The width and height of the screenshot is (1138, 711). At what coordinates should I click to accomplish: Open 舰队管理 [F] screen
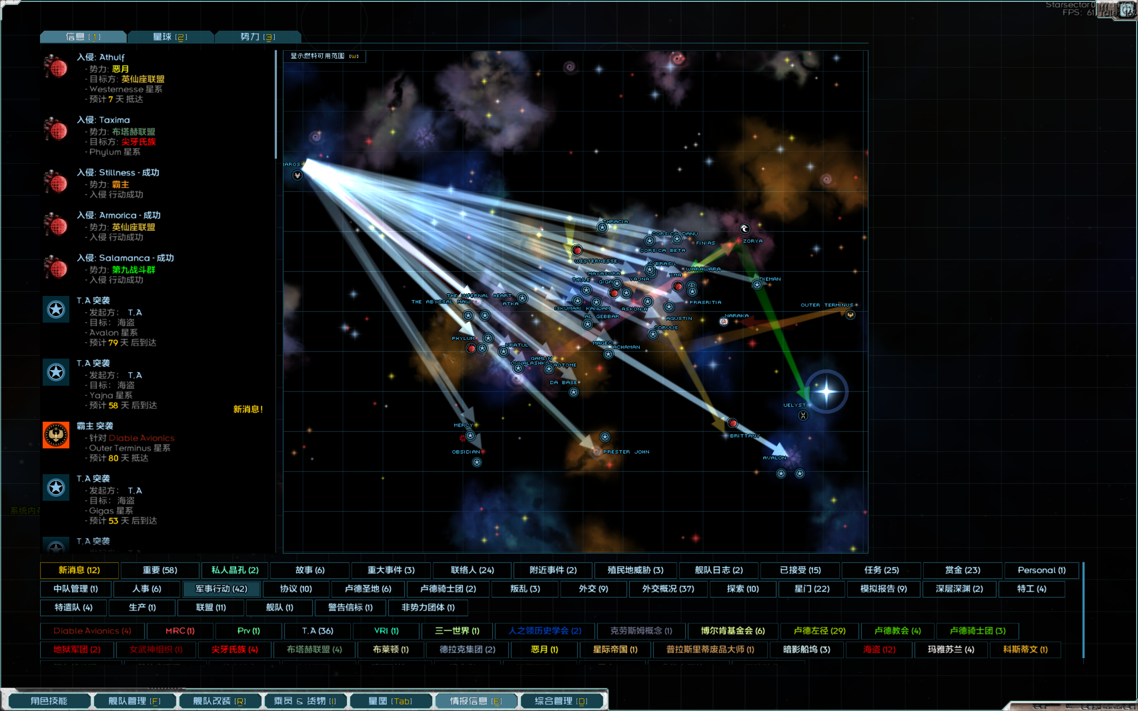(x=135, y=701)
